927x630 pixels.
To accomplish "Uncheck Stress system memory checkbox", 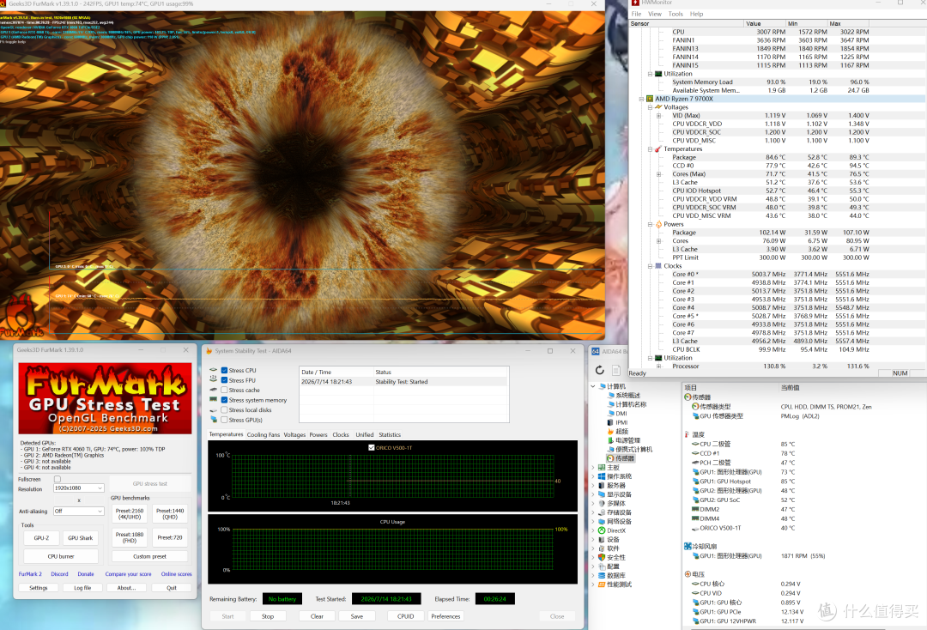I will click(224, 400).
